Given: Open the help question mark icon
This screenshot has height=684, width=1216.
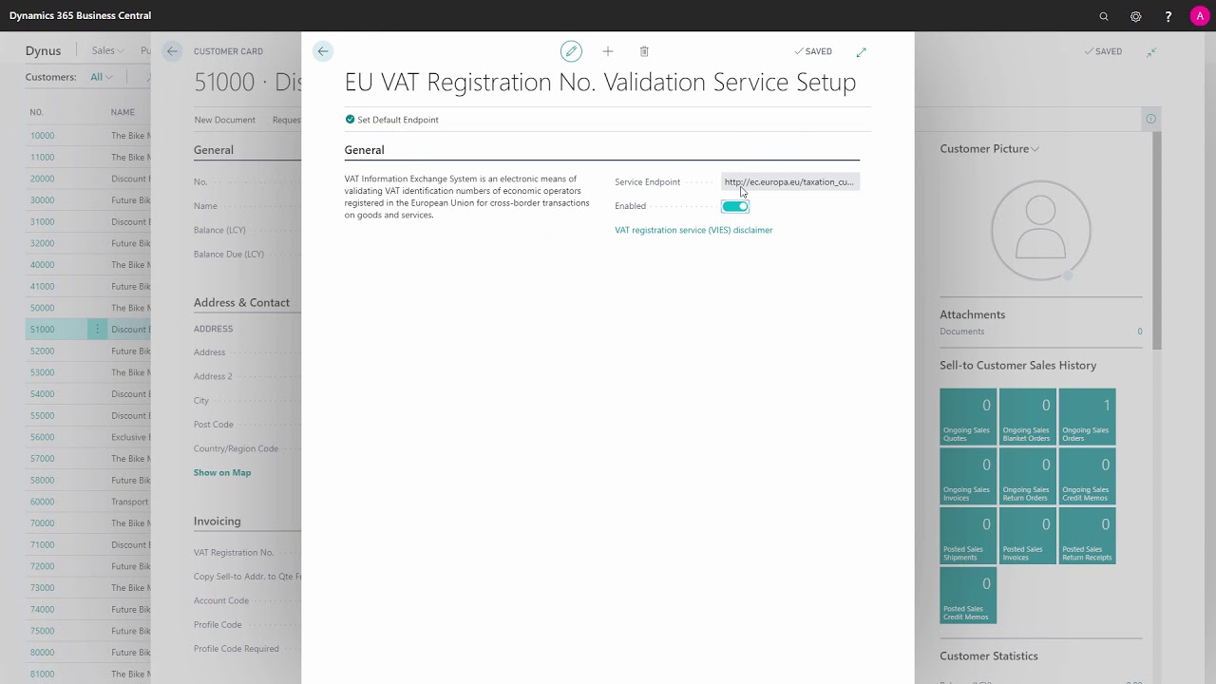Looking at the screenshot, I should point(1168,16).
